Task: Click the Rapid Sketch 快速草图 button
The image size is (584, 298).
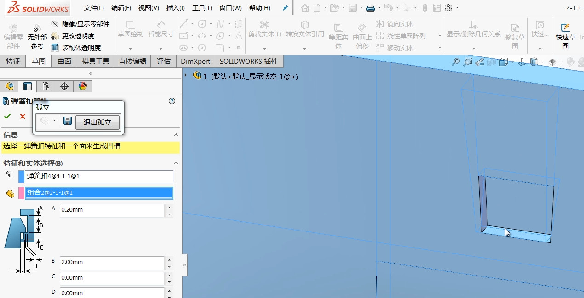Action: coord(566,36)
